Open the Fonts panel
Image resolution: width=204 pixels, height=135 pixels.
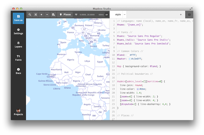point(18,58)
